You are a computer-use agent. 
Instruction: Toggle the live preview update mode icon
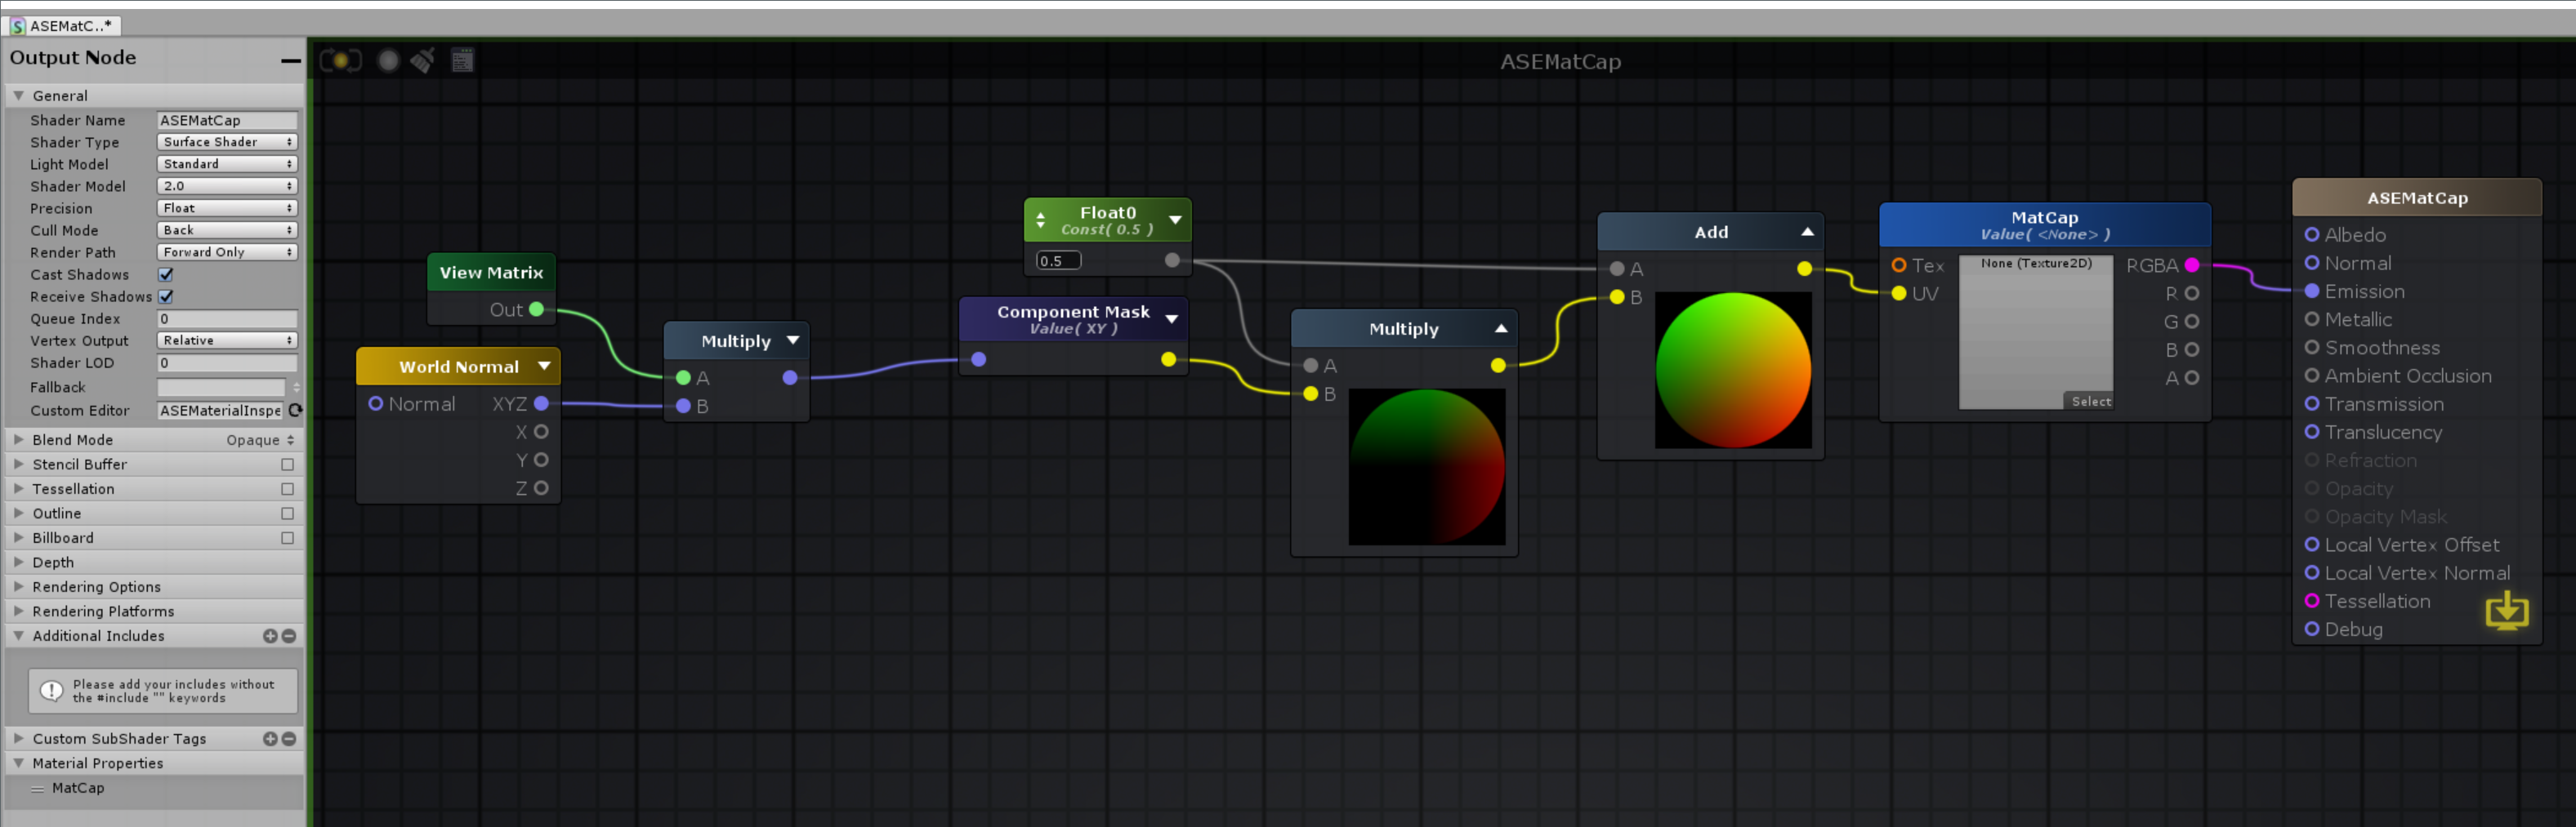pyautogui.click(x=341, y=60)
